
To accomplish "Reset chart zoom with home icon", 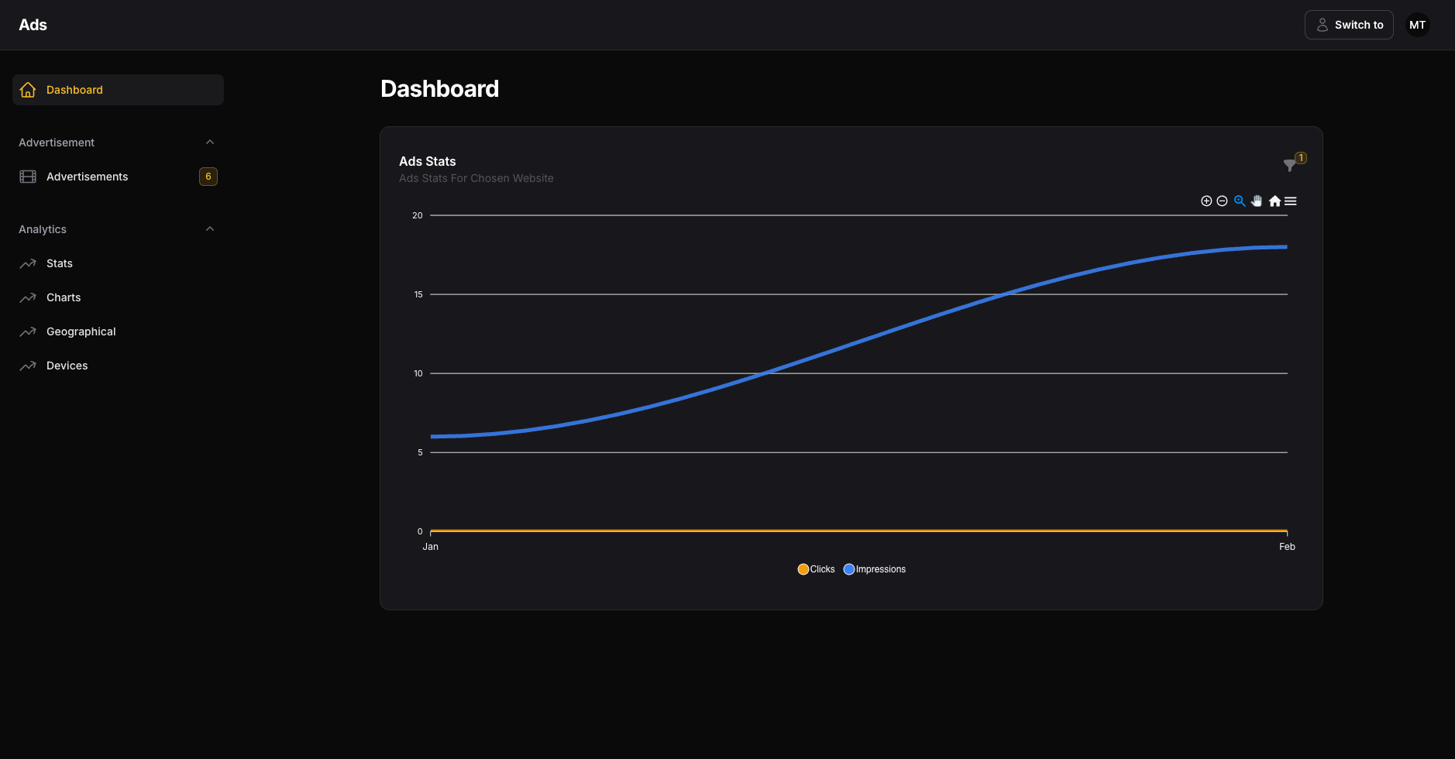I will point(1274,201).
